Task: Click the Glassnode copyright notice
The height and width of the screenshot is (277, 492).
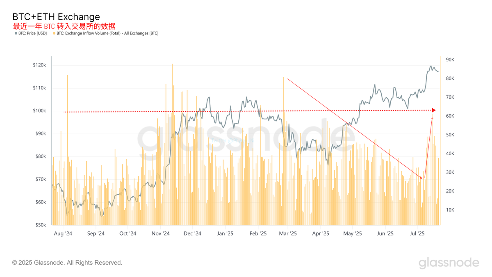Action: (67, 263)
